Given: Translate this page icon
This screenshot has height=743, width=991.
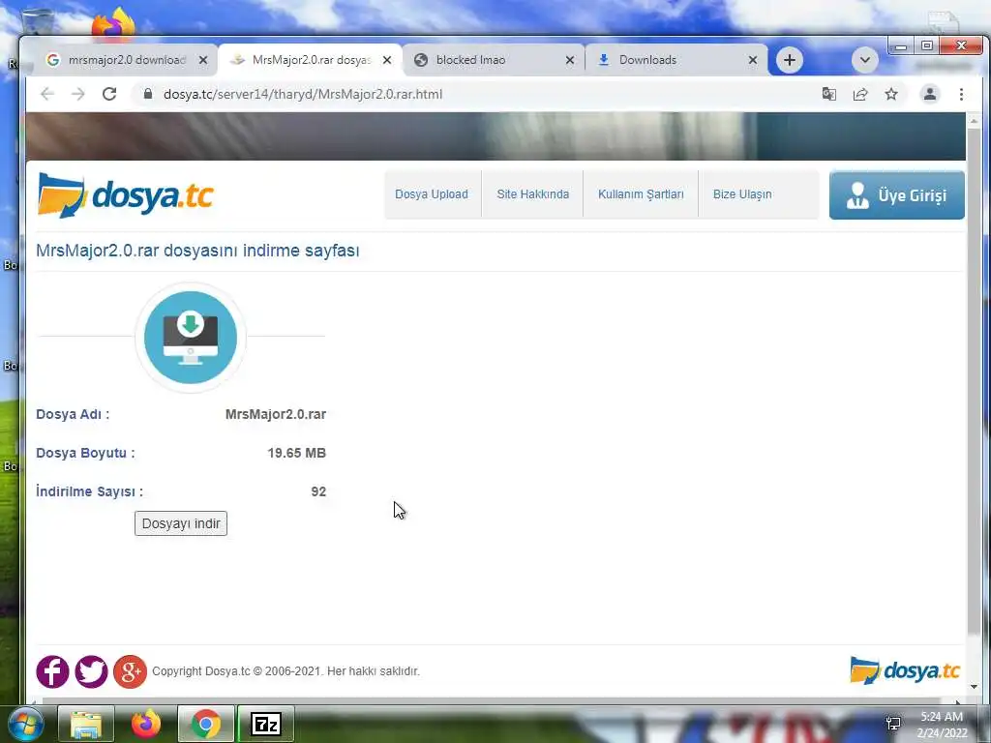Looking at the screenshot, I should click(x=829, y=94).
